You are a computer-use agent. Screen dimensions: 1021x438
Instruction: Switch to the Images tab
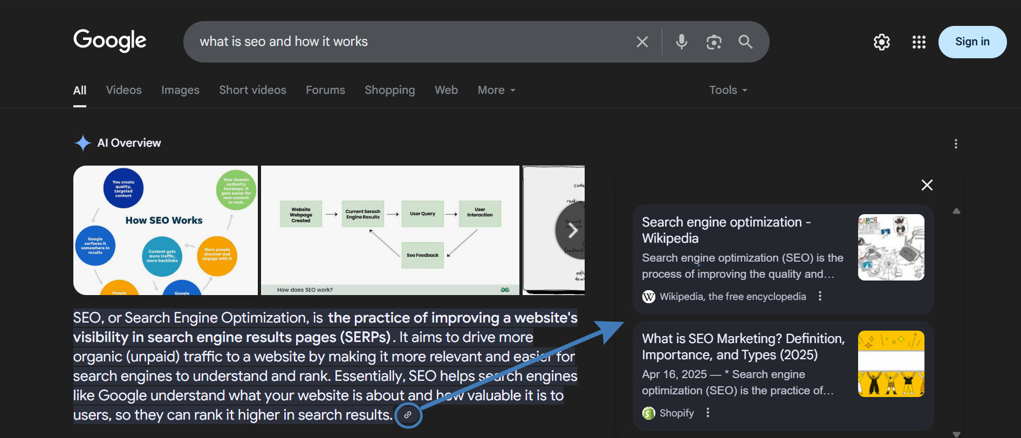coord(180,90)
